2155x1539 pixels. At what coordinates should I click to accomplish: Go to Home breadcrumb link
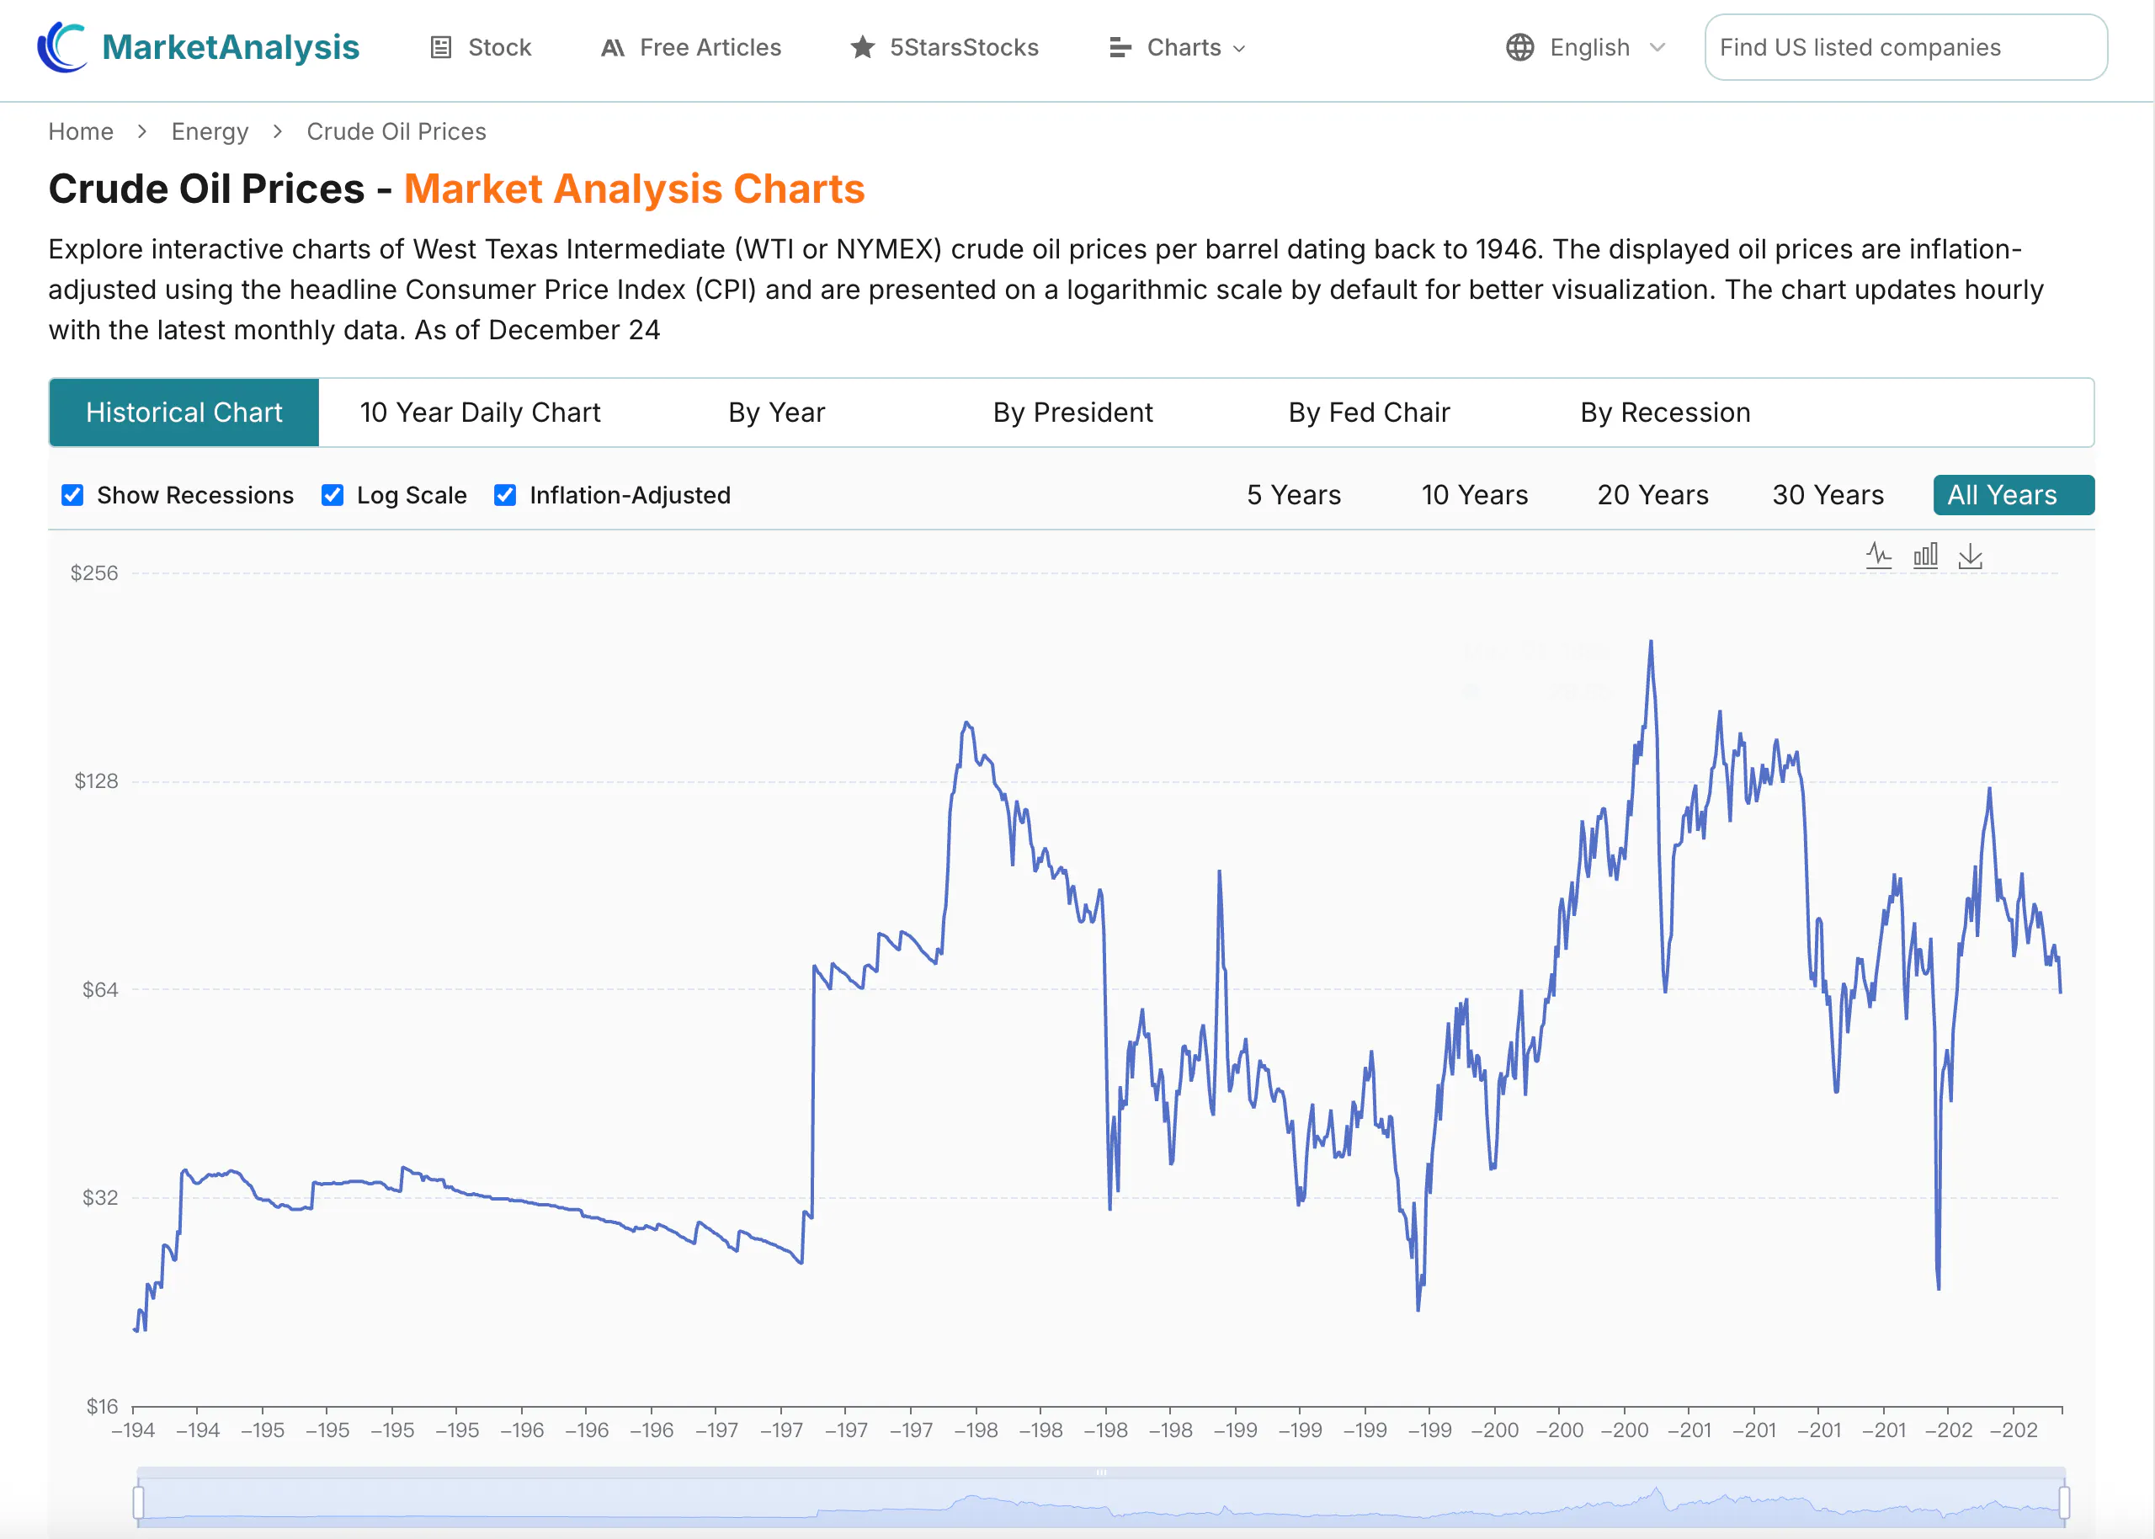81,131
